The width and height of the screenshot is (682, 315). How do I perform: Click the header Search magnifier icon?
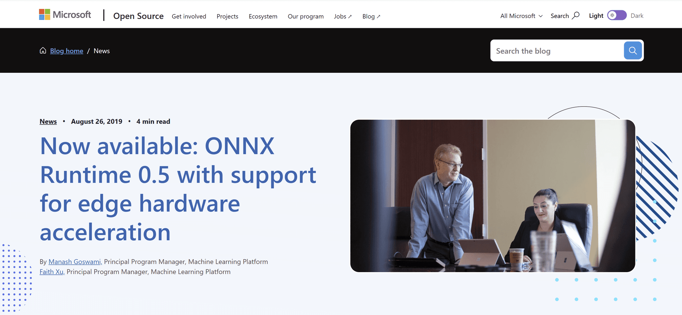click(x=576, y=16)
